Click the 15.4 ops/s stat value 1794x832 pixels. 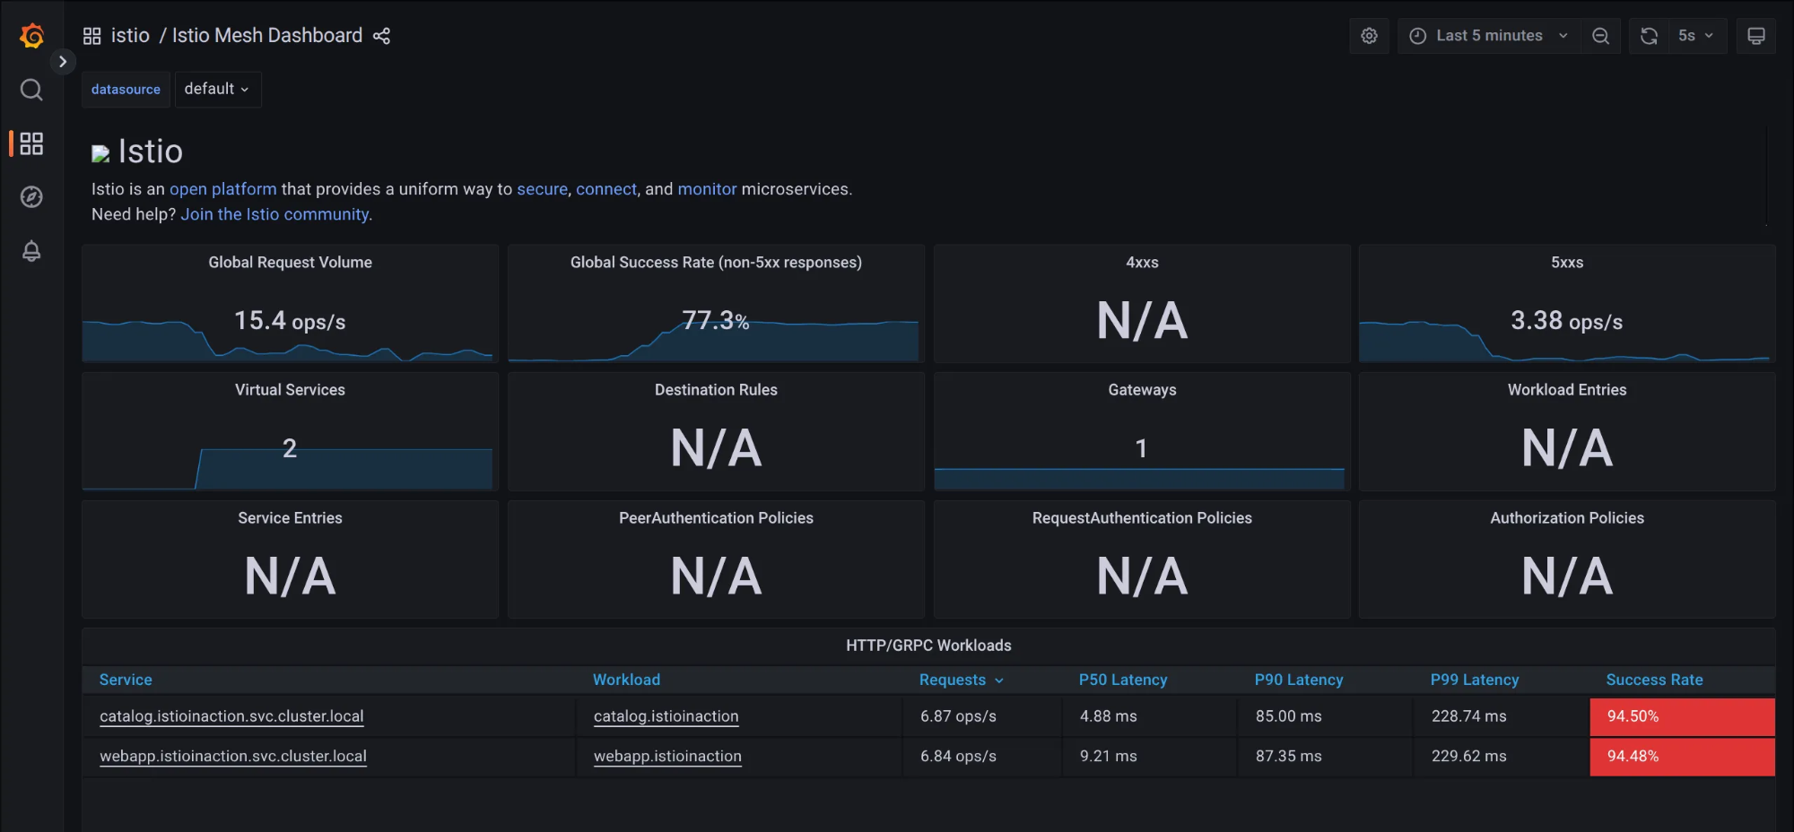pos(290,320)
